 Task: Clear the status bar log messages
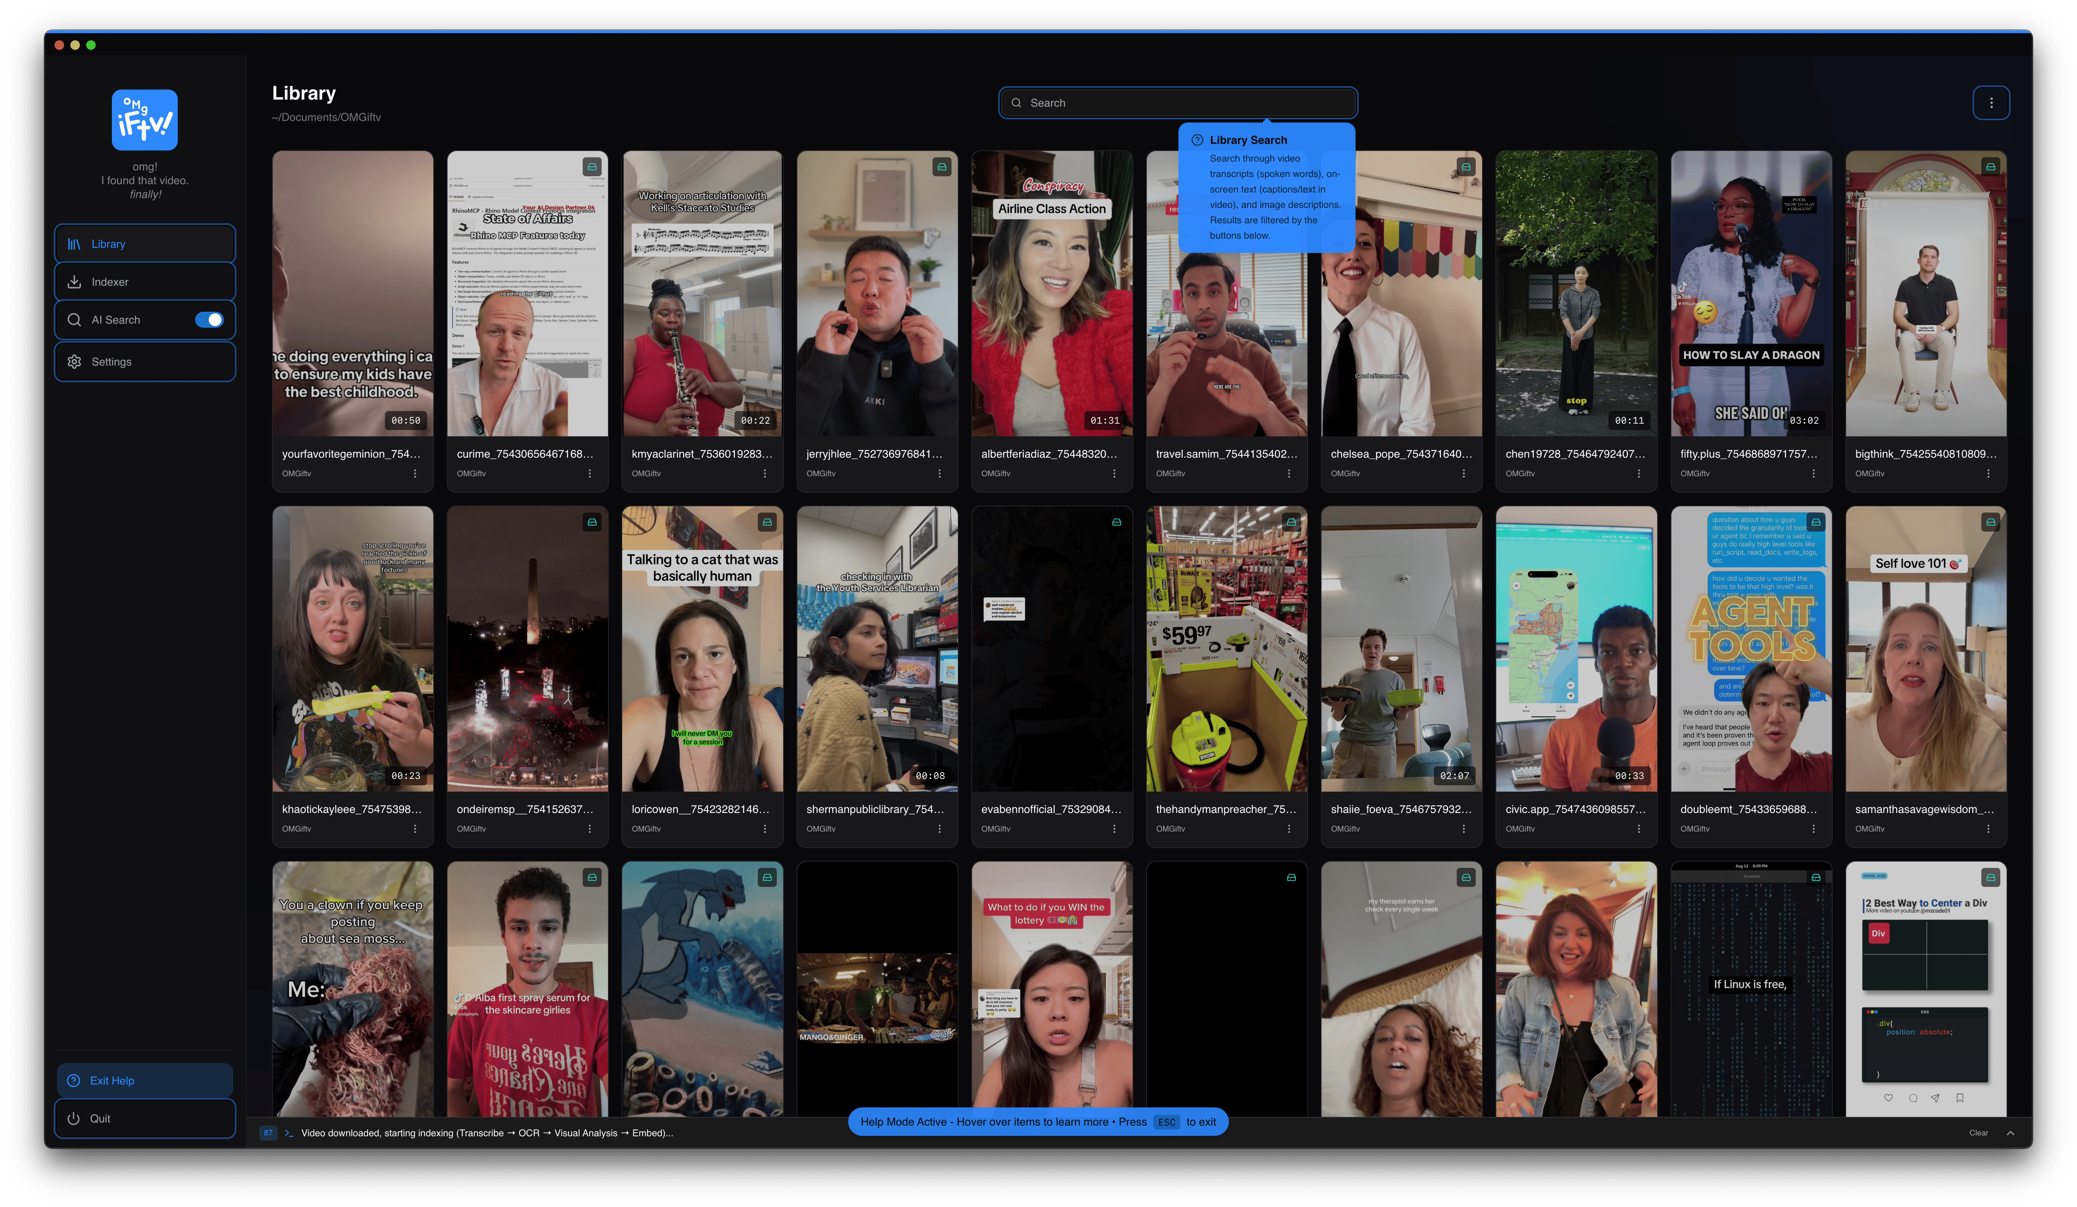(x=1978, y=1133)
